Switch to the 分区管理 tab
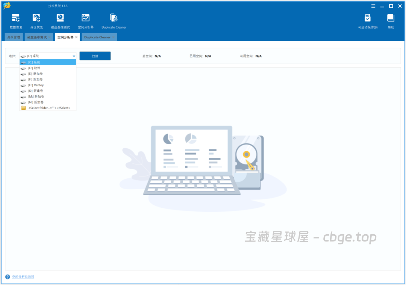Screen dimensions: 406x285 tap(14, 37)
